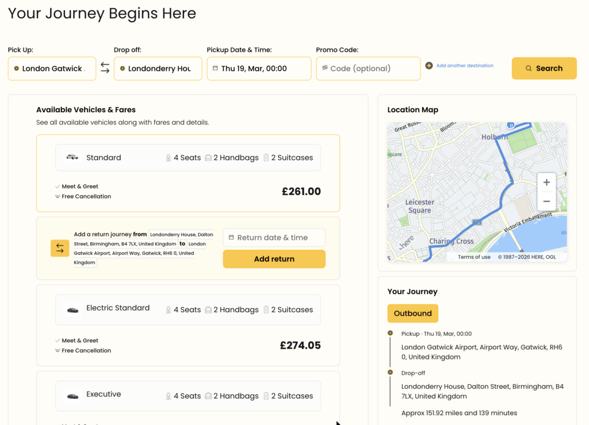The image size is (589, 425).
Task: Click the £261.00 Standard fare
Action: click(301, 192)
